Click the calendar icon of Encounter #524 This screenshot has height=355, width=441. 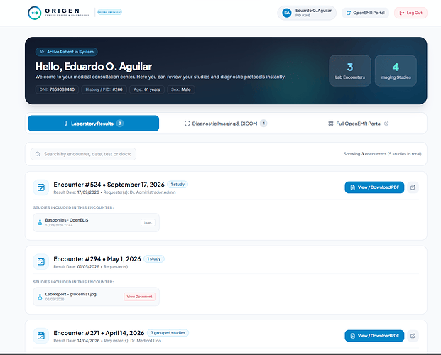[41, 187]
